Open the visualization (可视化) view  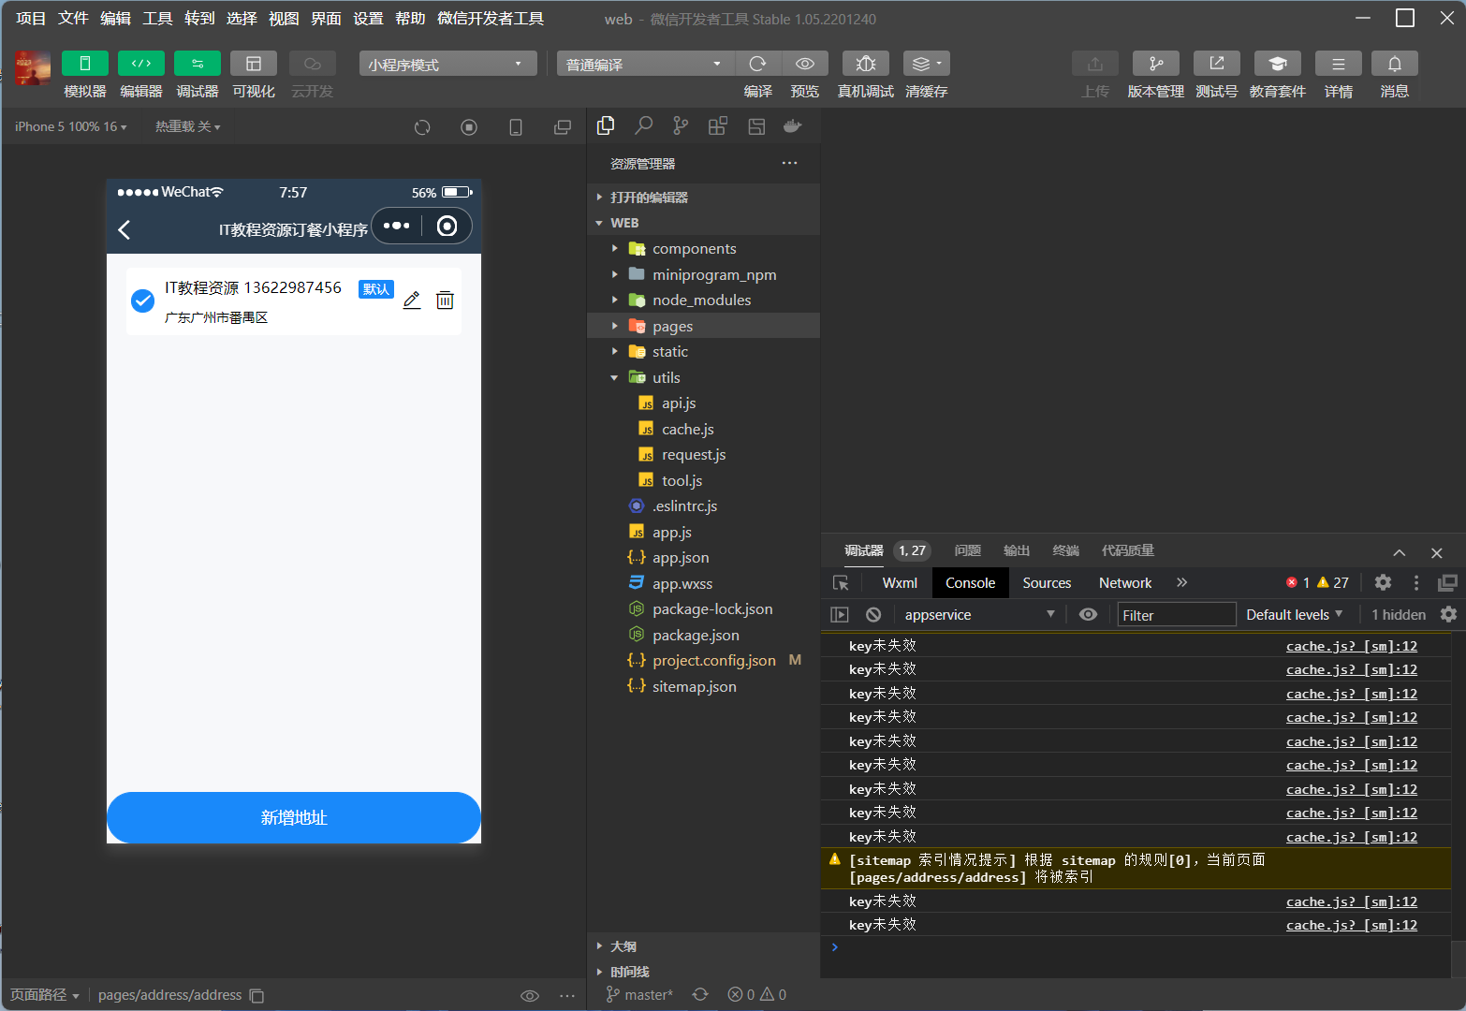(x=254, y=63)
